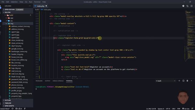Open the File menu

(3, 2)
